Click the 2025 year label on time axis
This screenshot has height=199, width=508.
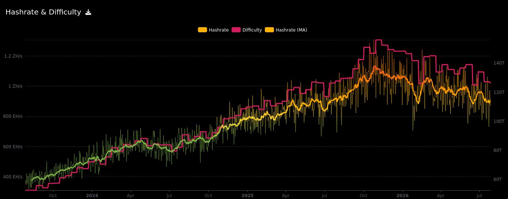(x=247, y=196)
